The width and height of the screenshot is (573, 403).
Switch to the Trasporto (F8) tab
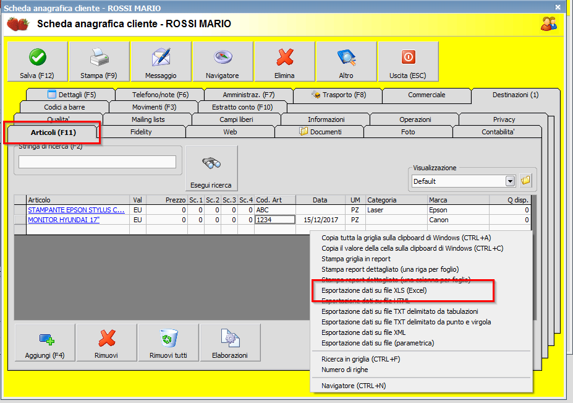pos(337,95)
